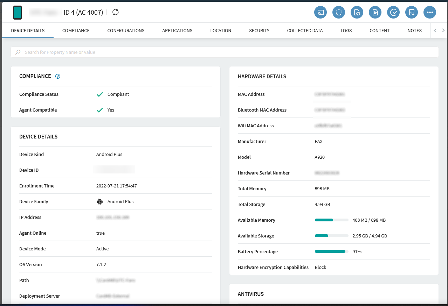448x306 pixels.
Task: Click the Compliance help question mark icon
Action: point(58,76)
